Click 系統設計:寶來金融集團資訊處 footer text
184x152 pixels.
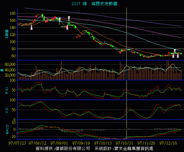click(124, 149)
